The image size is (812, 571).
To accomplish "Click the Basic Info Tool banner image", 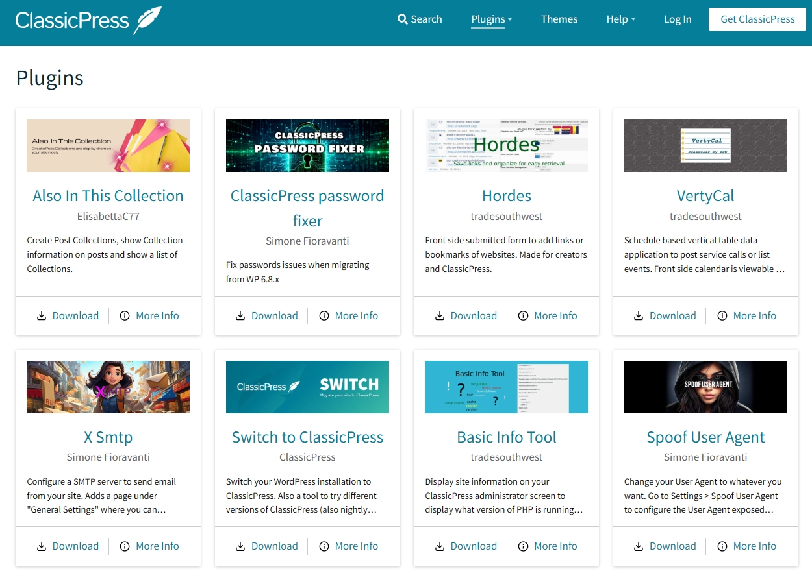I will point(507,387).
